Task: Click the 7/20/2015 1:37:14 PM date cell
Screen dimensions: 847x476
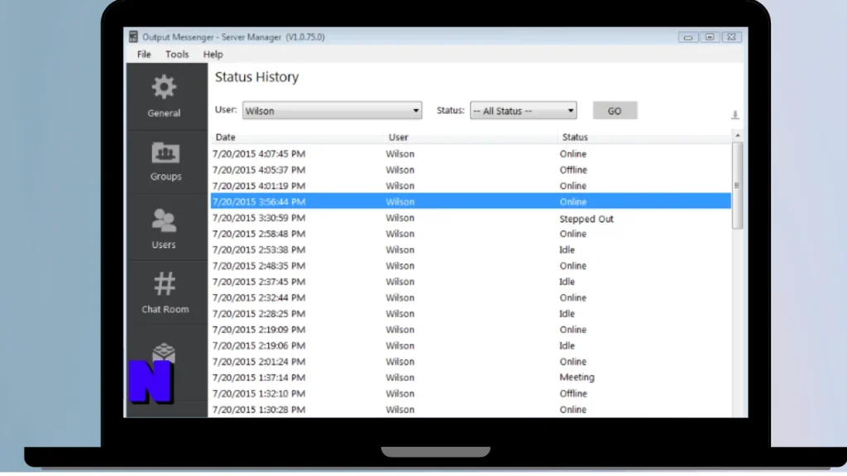Action: [x=259, y=377]
